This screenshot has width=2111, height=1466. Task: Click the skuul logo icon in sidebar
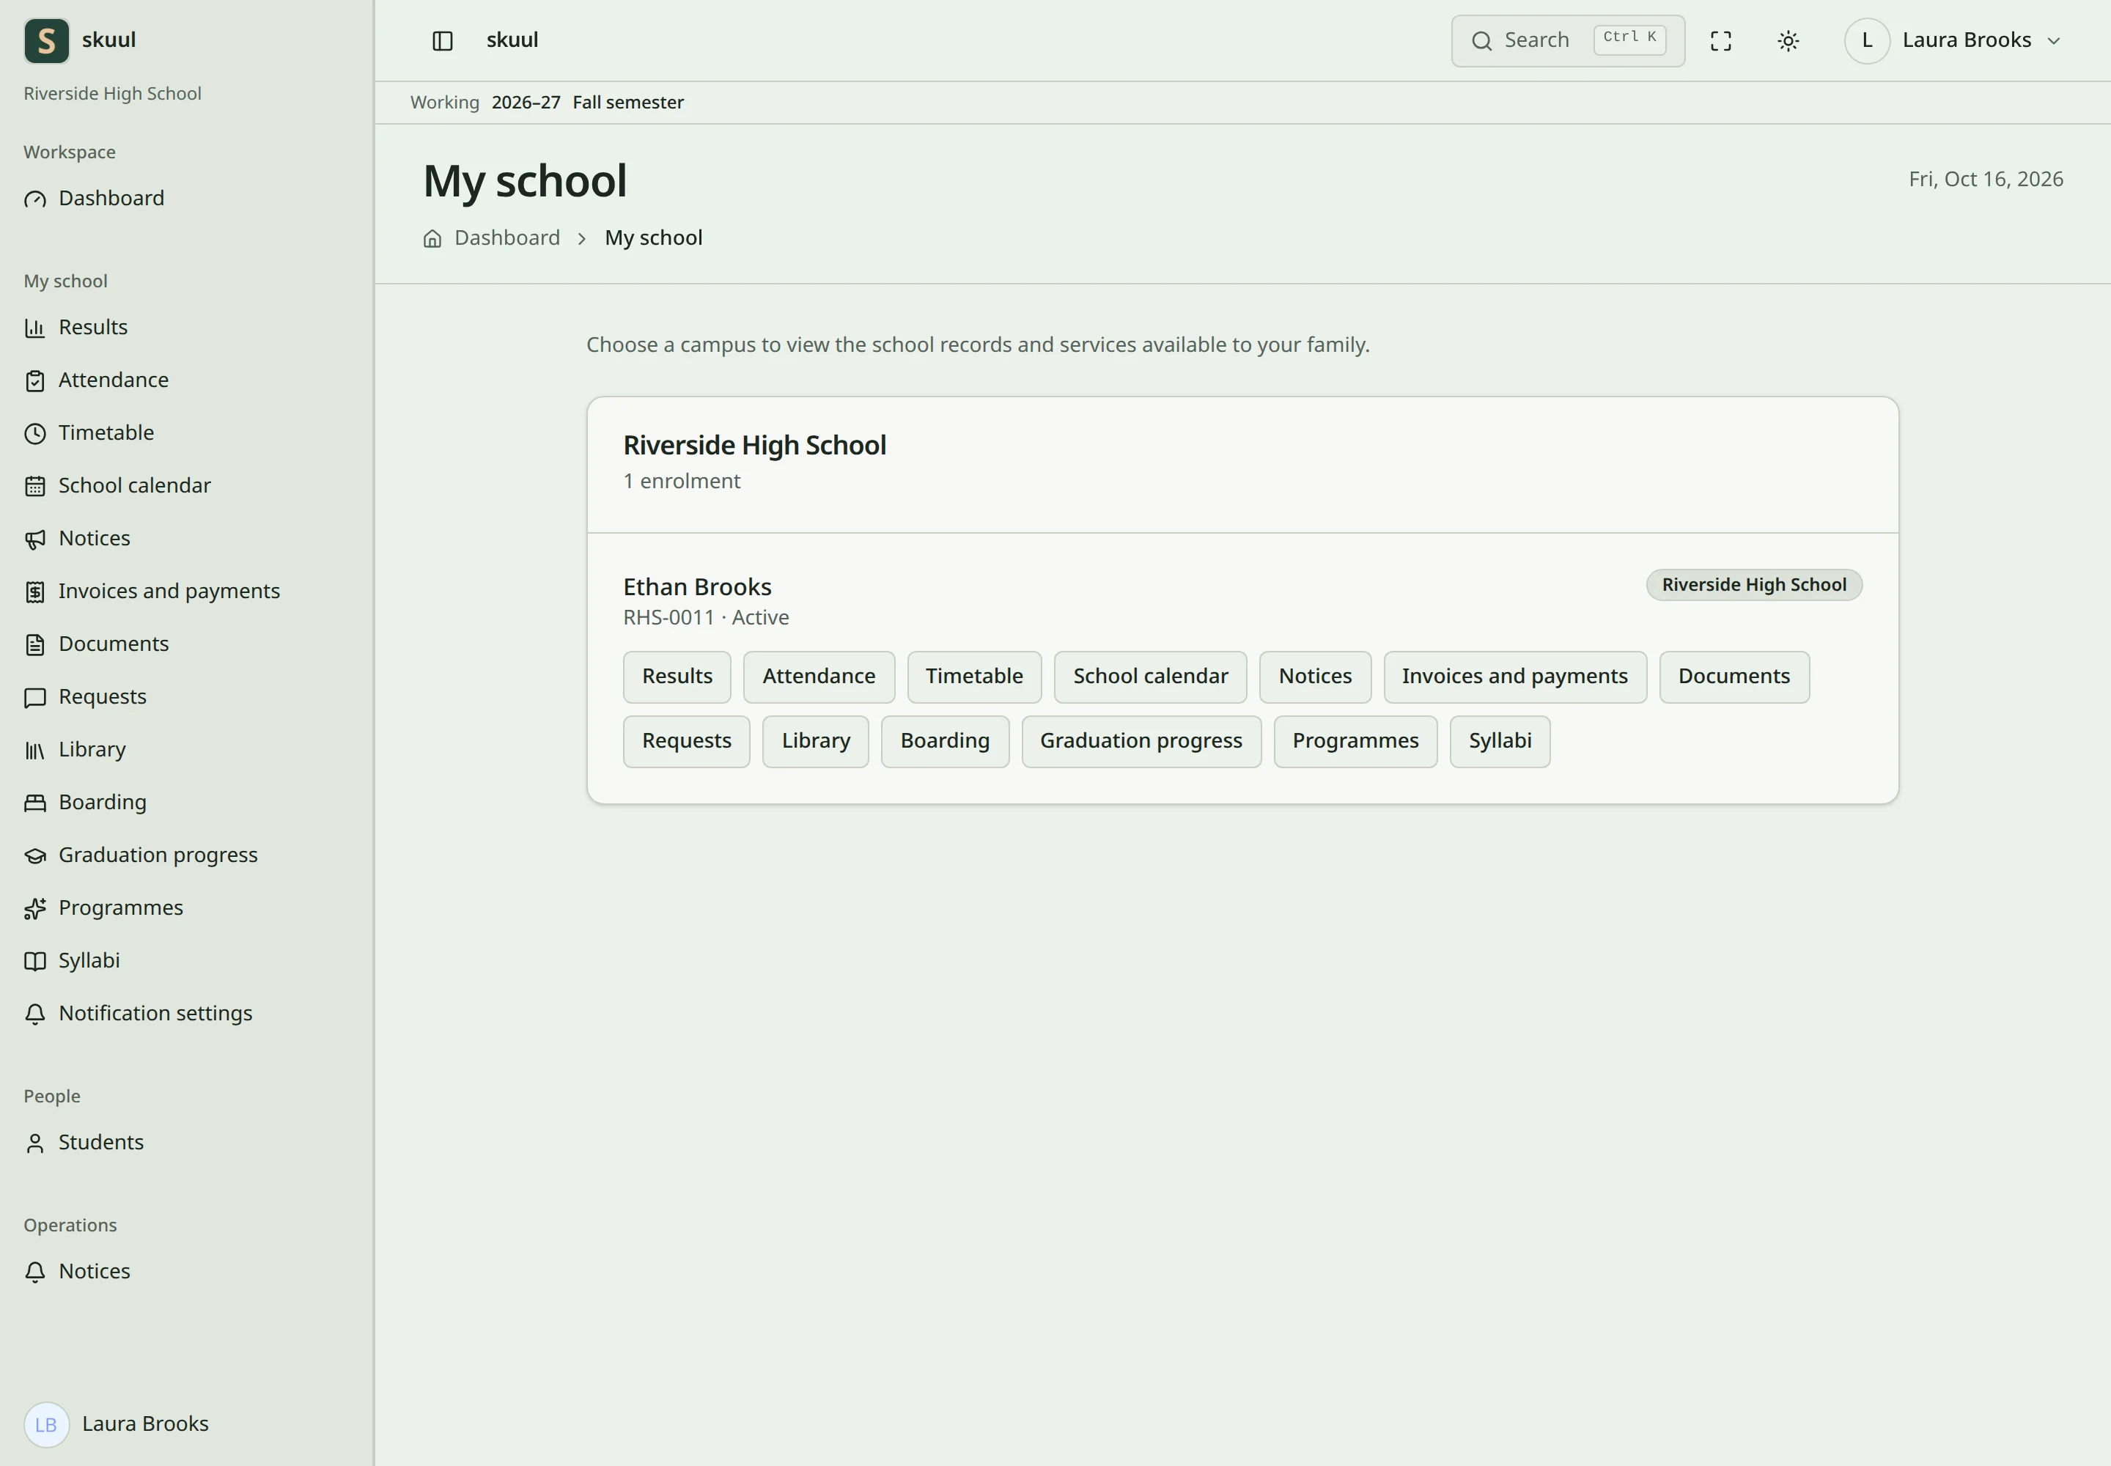click(47, 40)
